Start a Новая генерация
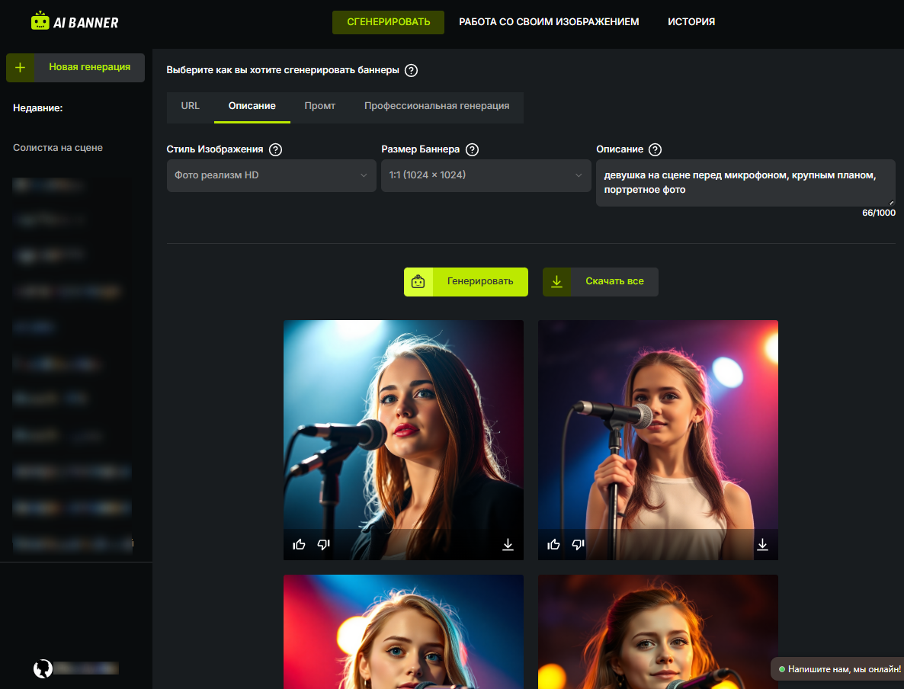 point(75,67)
